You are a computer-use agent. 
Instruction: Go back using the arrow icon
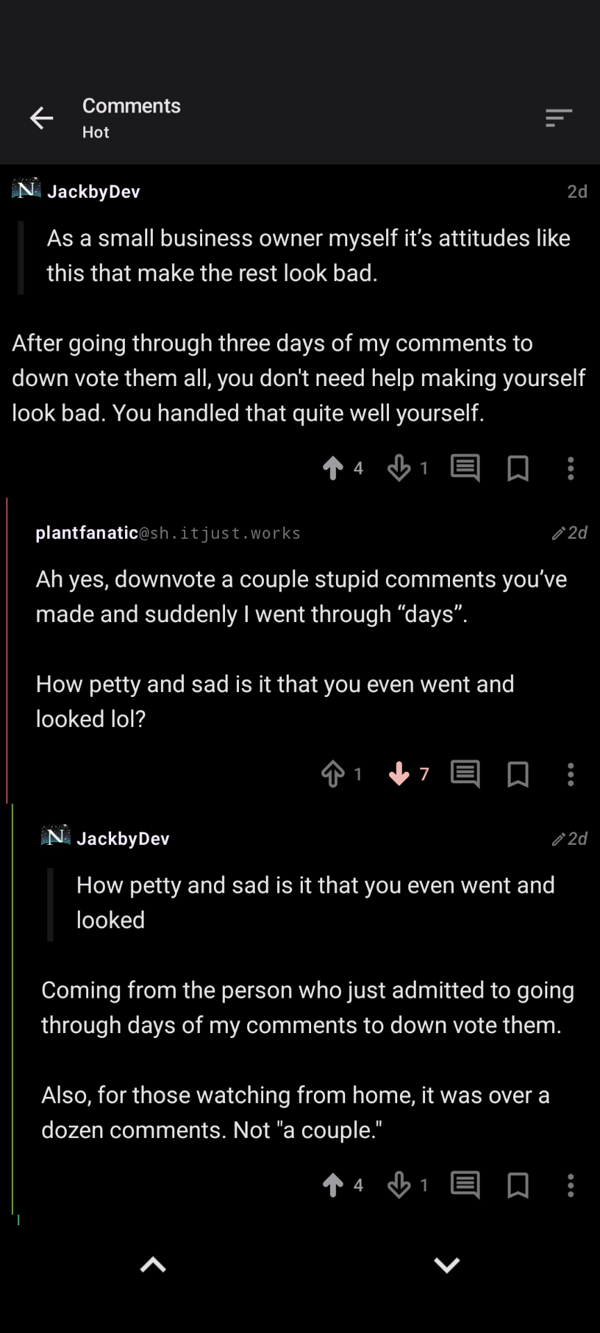pos(42,118)
